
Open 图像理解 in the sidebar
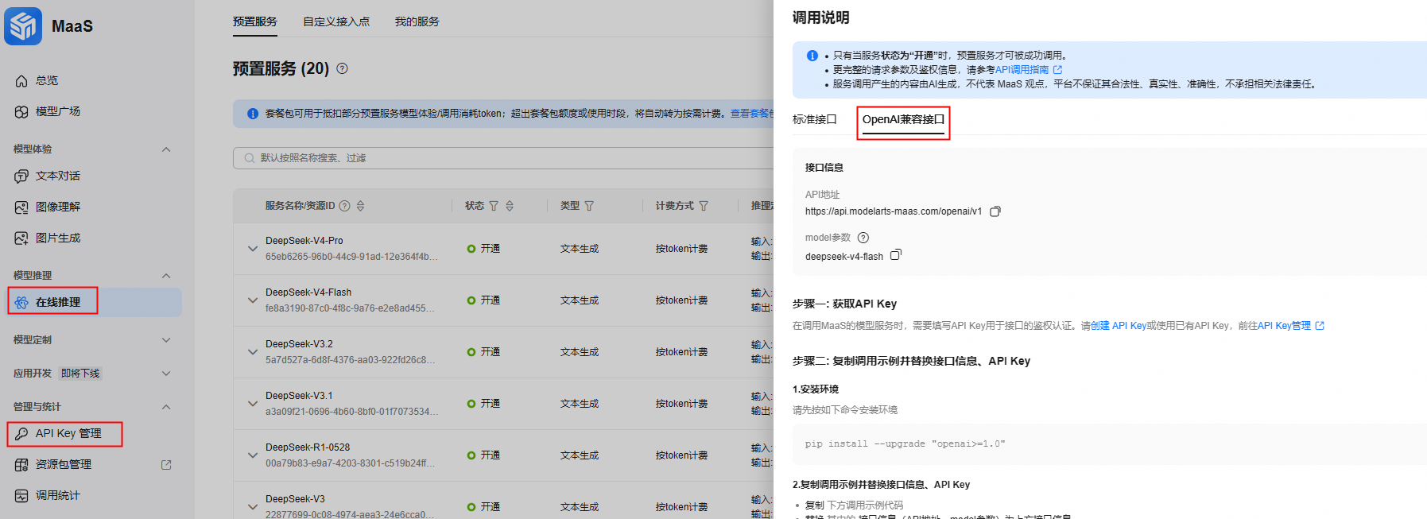58,207
